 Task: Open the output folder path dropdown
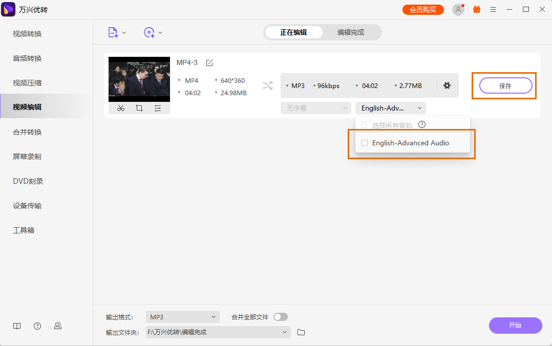click(285, 332)
